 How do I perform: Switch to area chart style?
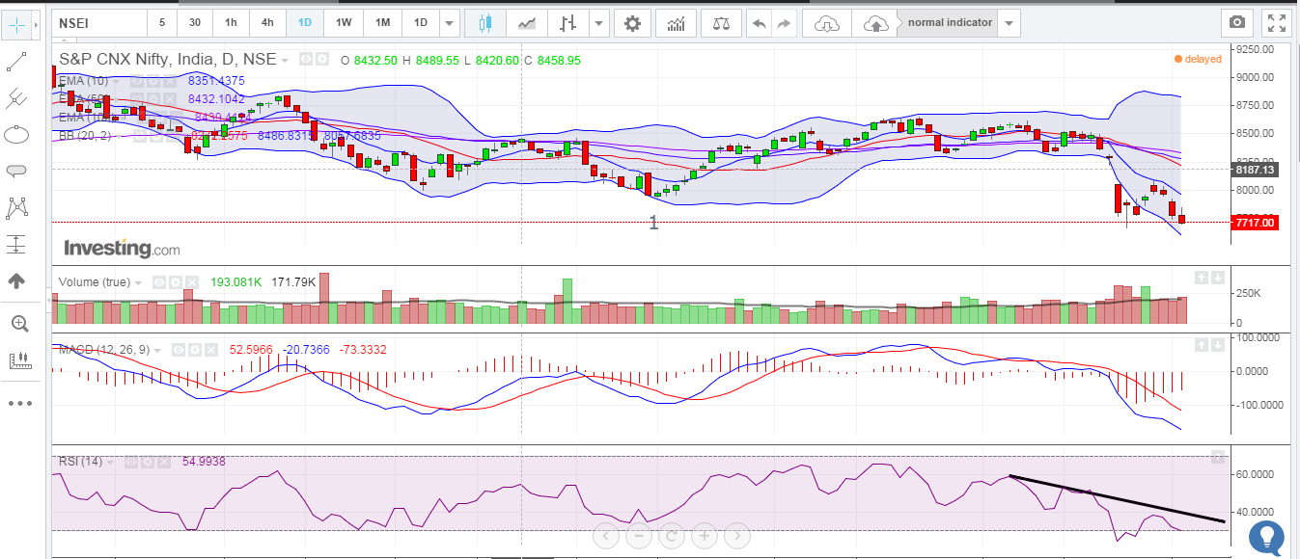point(526,22)
